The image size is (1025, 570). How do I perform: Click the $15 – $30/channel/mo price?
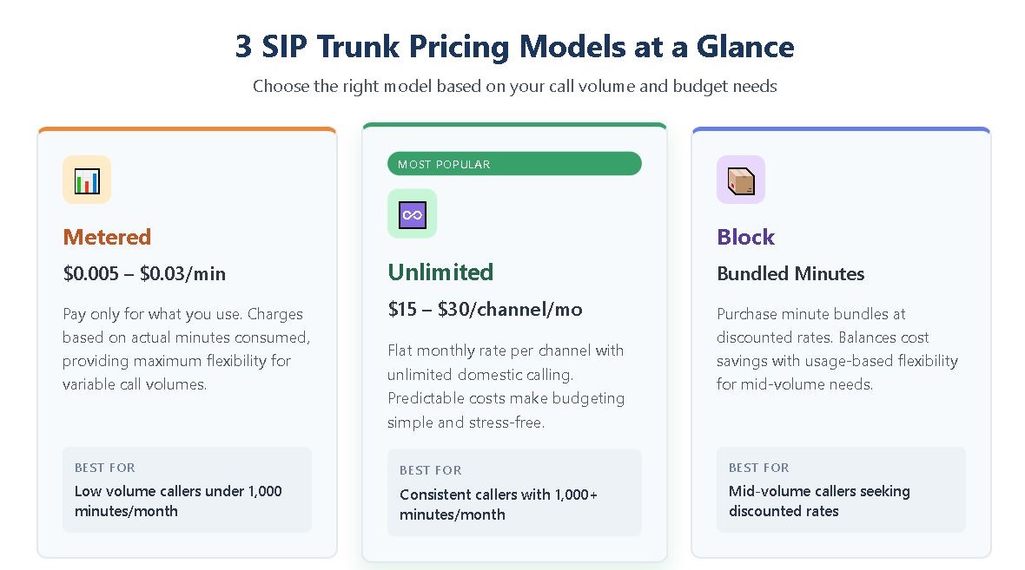(485, 310)
